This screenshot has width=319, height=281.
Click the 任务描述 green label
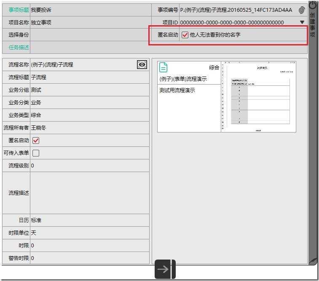tap(19, 48)
